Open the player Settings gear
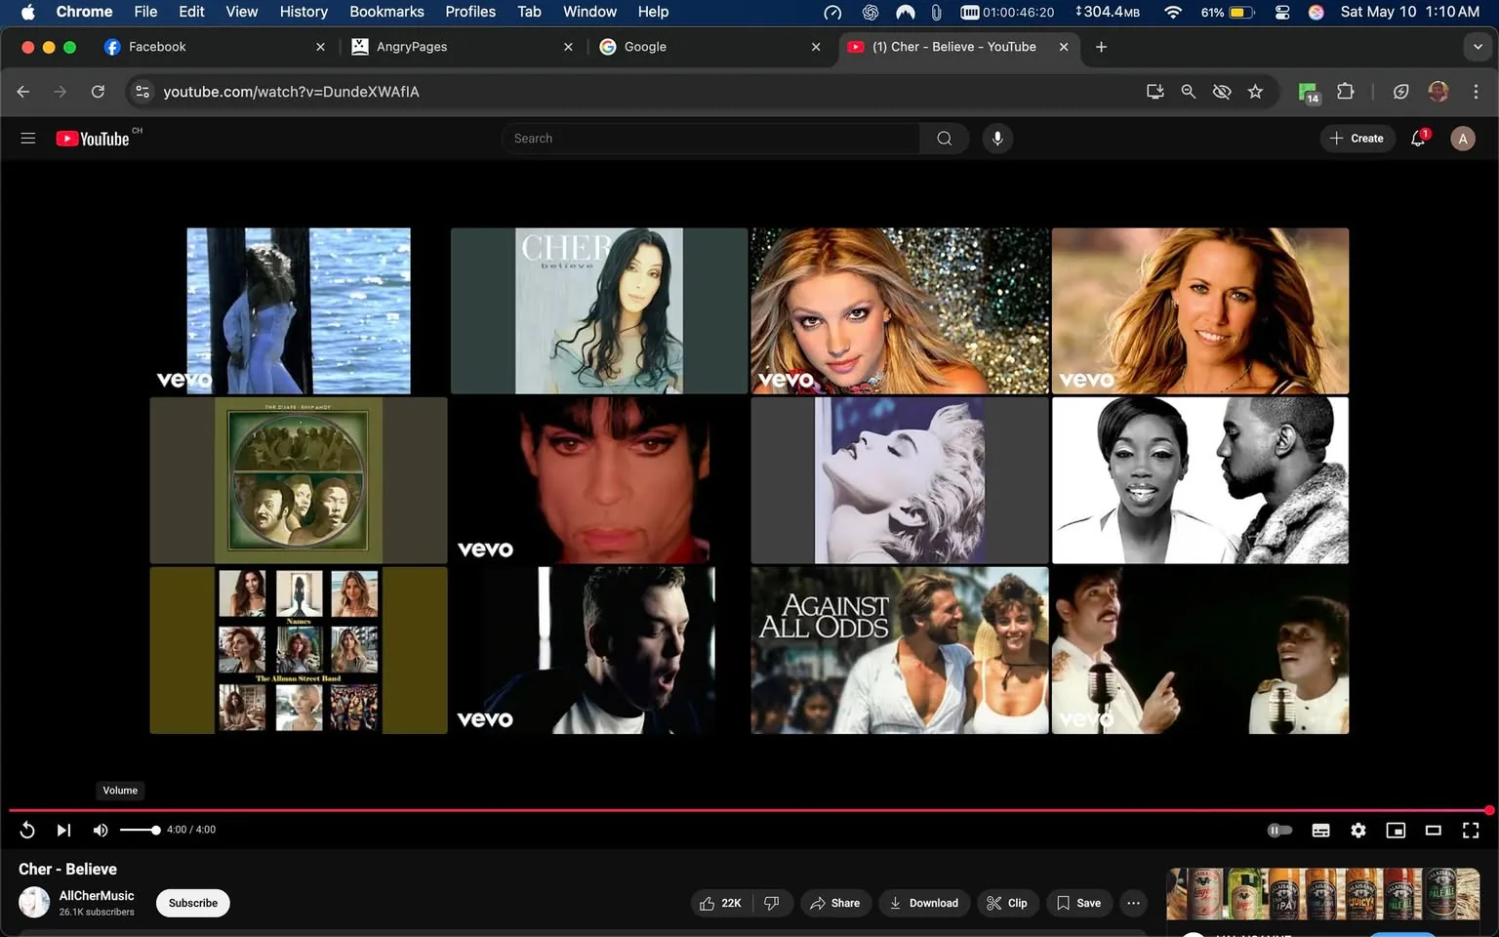 1357,830
